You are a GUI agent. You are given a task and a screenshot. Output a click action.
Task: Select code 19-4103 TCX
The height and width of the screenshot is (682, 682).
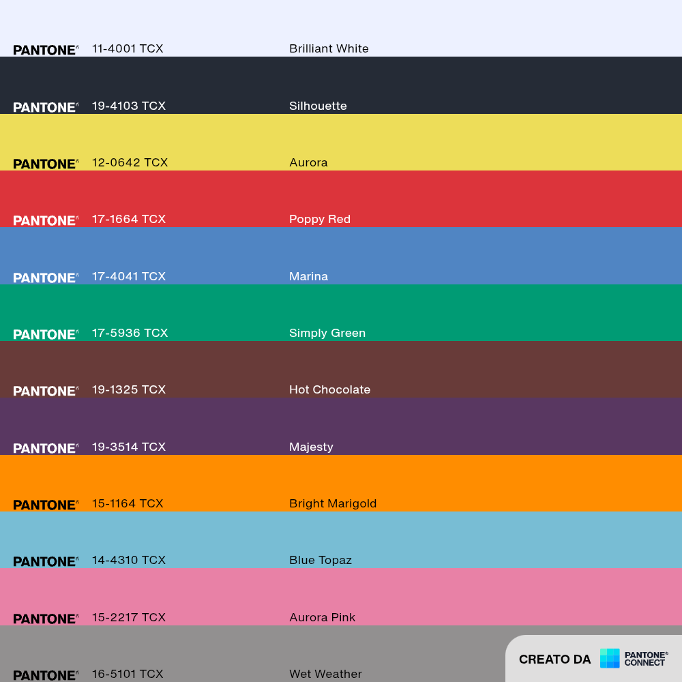coord(129,106)
